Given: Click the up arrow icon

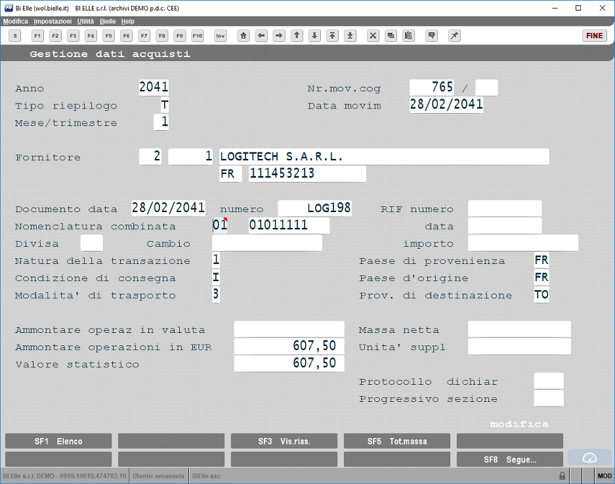Looking at the screenshot, I should click(x=297, y=35).
